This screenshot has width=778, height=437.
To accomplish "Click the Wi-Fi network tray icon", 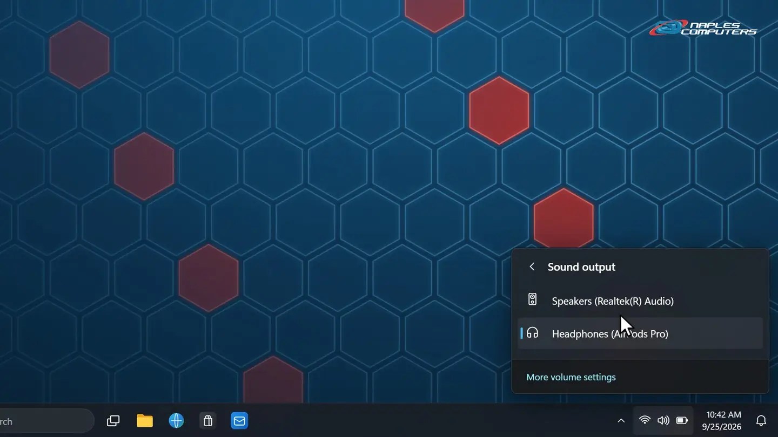I will click(x=645, y=420).
